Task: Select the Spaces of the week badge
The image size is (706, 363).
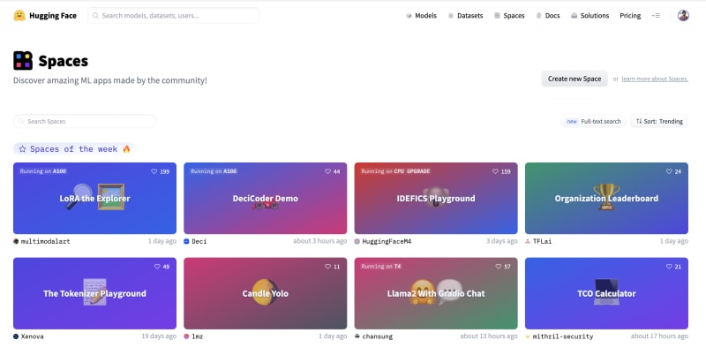Action: [x=74, y=149]
